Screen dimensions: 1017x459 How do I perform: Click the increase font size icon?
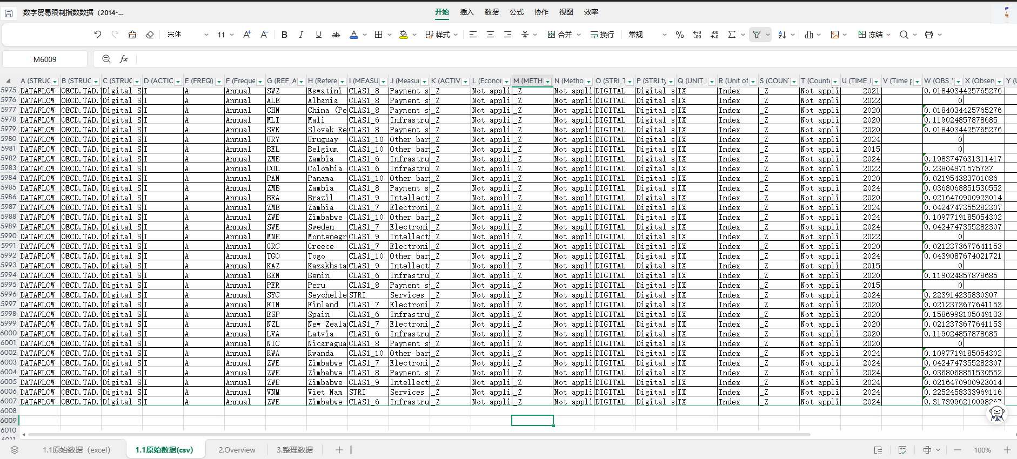tap(246, 35)
